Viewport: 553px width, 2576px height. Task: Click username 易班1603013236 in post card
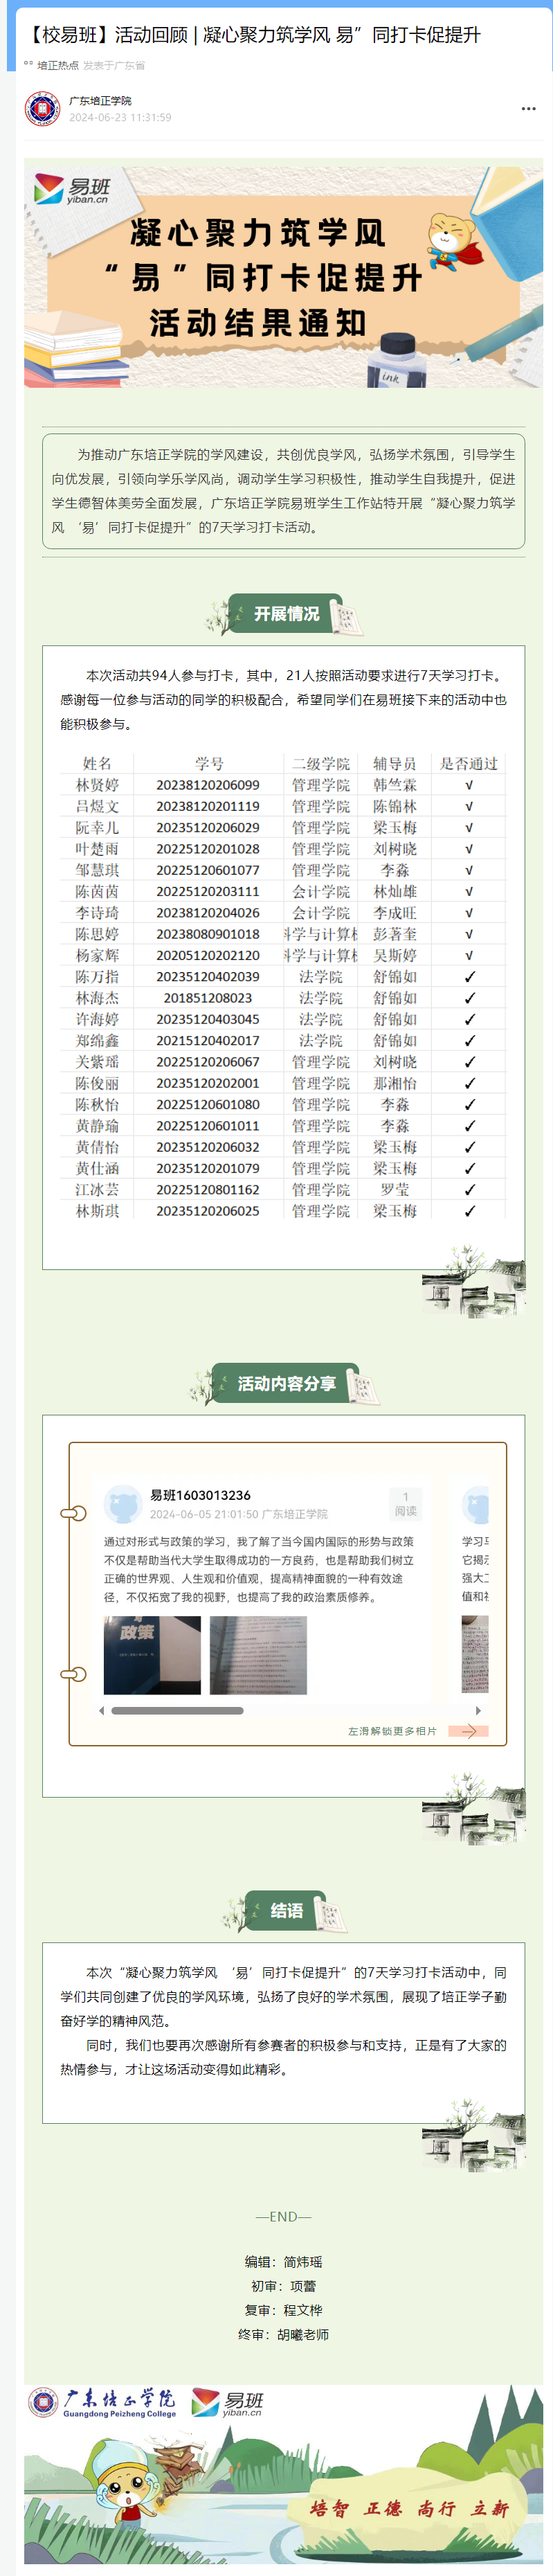[x=200, y=1495]
